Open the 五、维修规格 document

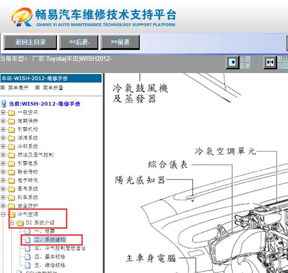pos(50,265)
